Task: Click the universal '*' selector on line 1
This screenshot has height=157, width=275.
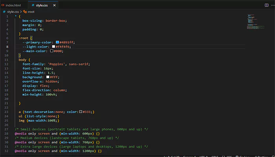Action: click(x=16, y=16)
